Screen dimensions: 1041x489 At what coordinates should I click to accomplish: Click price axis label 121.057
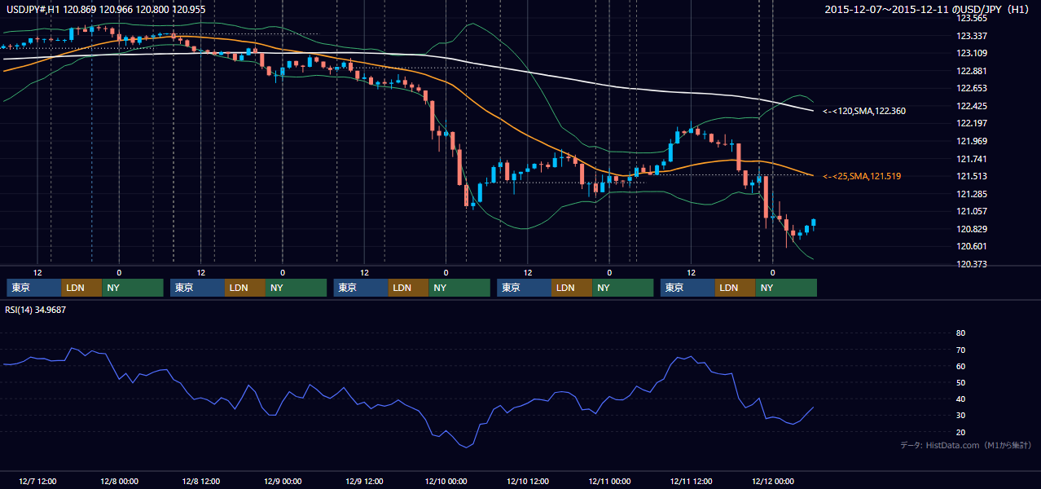tap(972, 212)
